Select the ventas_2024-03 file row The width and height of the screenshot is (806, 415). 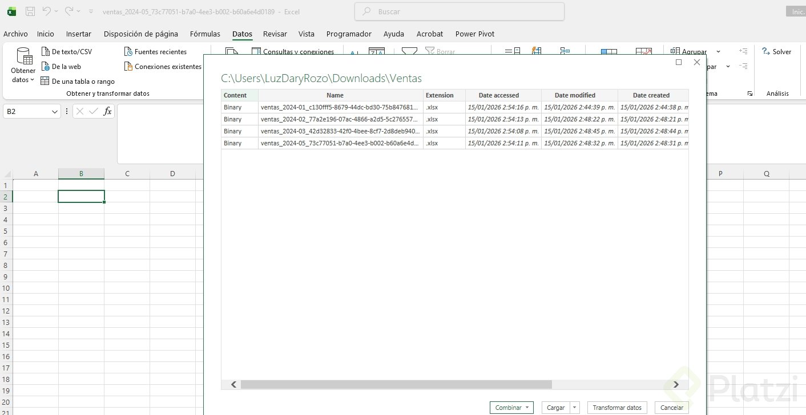click(x=340, y=132)
